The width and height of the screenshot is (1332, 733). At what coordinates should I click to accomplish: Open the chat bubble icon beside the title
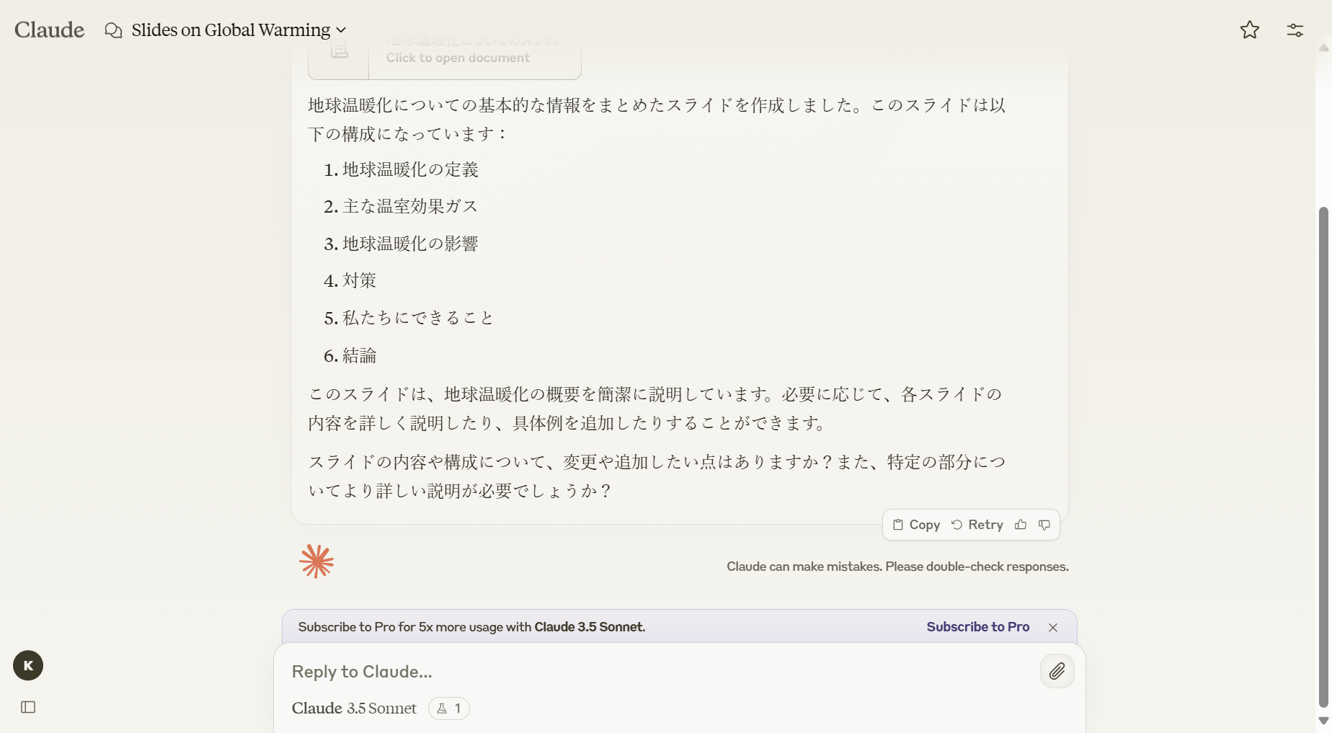click(x=113, y=30)
